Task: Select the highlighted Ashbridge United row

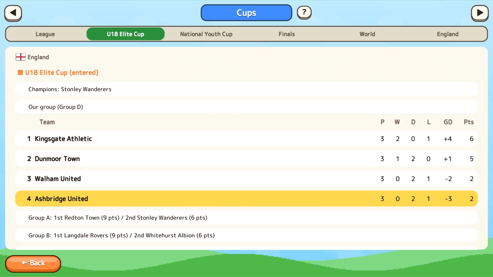Action: [246, 199]
